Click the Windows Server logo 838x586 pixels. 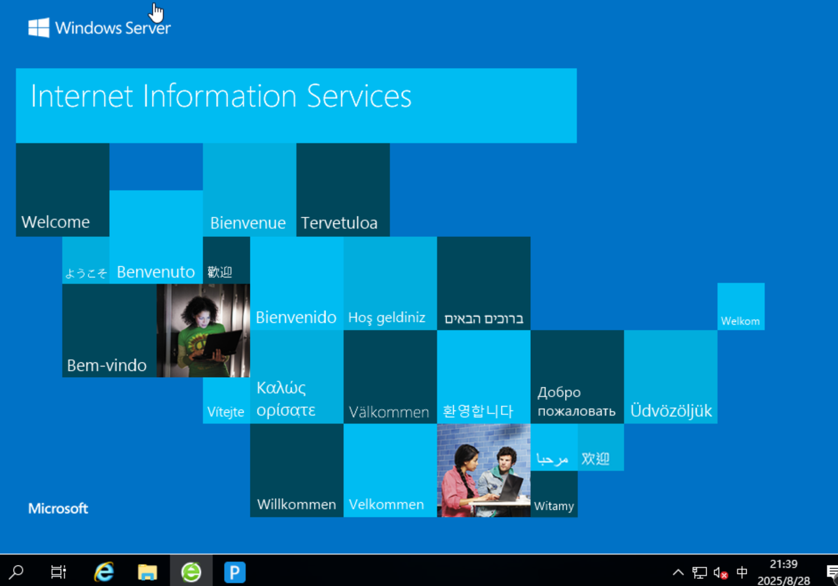tap(100, 27)
